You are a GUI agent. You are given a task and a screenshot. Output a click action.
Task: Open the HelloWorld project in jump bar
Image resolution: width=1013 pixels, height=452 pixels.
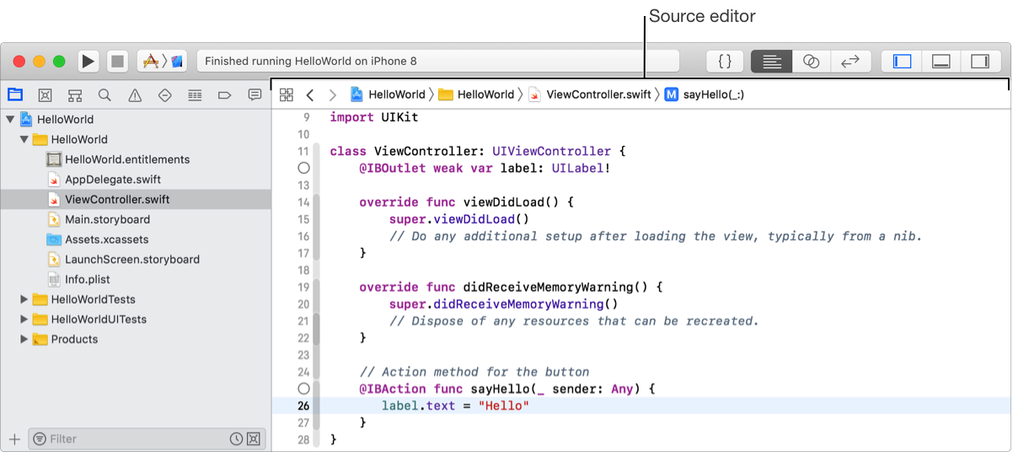pos(389,95)
